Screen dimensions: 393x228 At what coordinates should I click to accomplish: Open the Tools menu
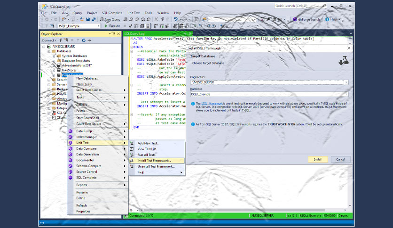click(149, 13)
